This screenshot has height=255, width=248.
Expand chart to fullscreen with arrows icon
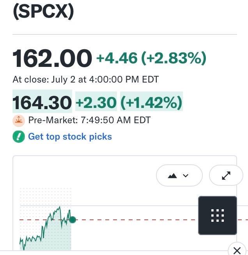point(226,176)
